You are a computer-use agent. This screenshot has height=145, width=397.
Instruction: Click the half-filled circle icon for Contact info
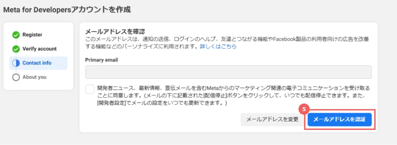coord(16,63)
